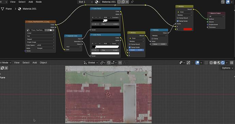Open node editor View menu
Image resolution: width=235 pixels, height=124 pixels.
click(13, 2)
